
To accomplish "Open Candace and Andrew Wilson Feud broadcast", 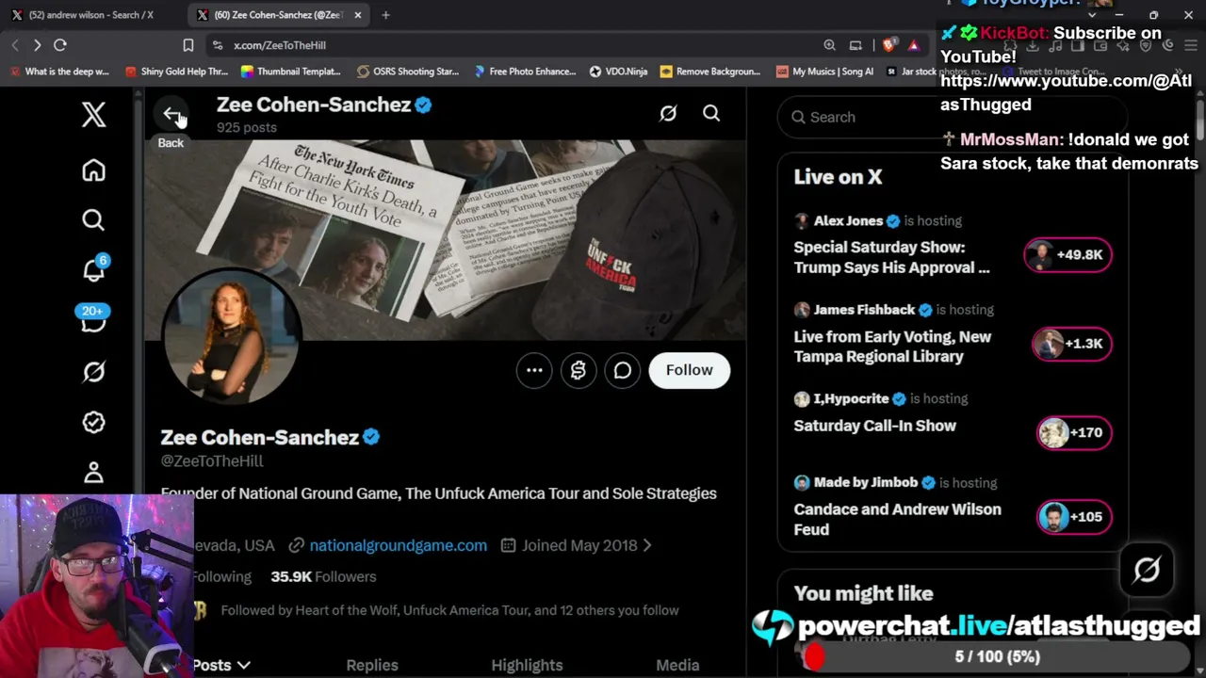I will [x=897, y=519].
